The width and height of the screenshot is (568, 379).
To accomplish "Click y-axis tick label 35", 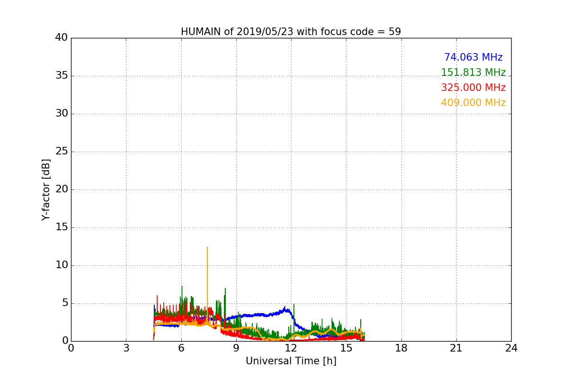I will click(x=62, y=76).
